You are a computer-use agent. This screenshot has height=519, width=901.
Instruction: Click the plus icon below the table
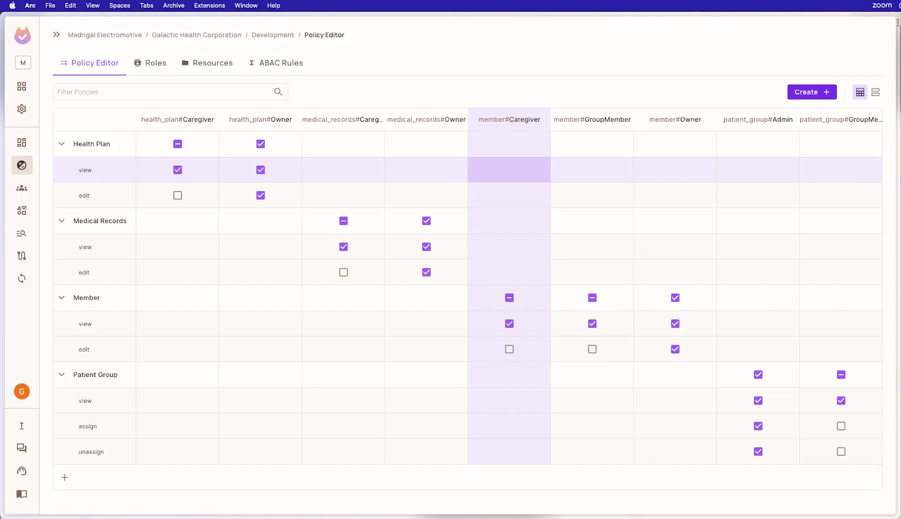point(65,477)
